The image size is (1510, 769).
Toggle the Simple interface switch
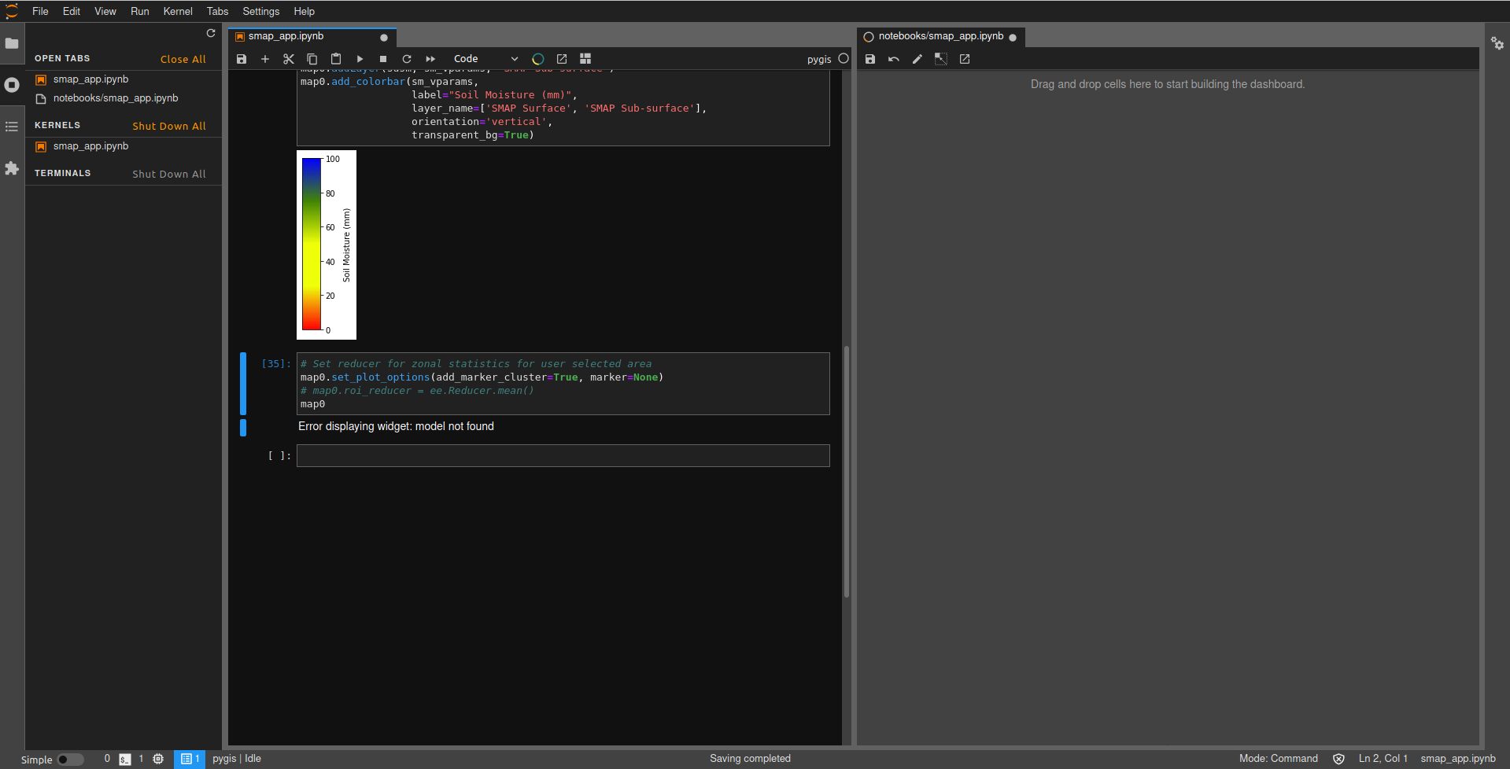[70, 760]
